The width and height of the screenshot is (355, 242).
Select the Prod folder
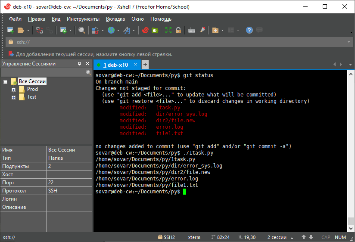click(32, 89)
